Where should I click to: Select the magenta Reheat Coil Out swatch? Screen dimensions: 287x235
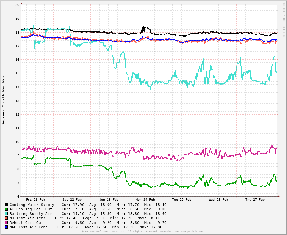tap(6, 223)
